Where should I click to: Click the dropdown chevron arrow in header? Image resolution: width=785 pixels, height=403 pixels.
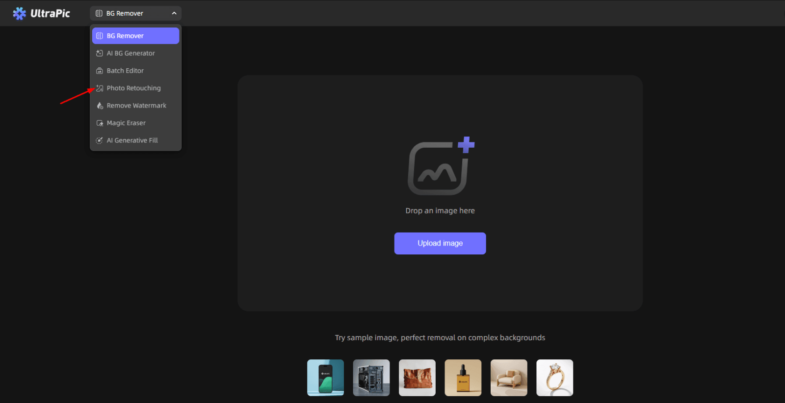point(174,13)
